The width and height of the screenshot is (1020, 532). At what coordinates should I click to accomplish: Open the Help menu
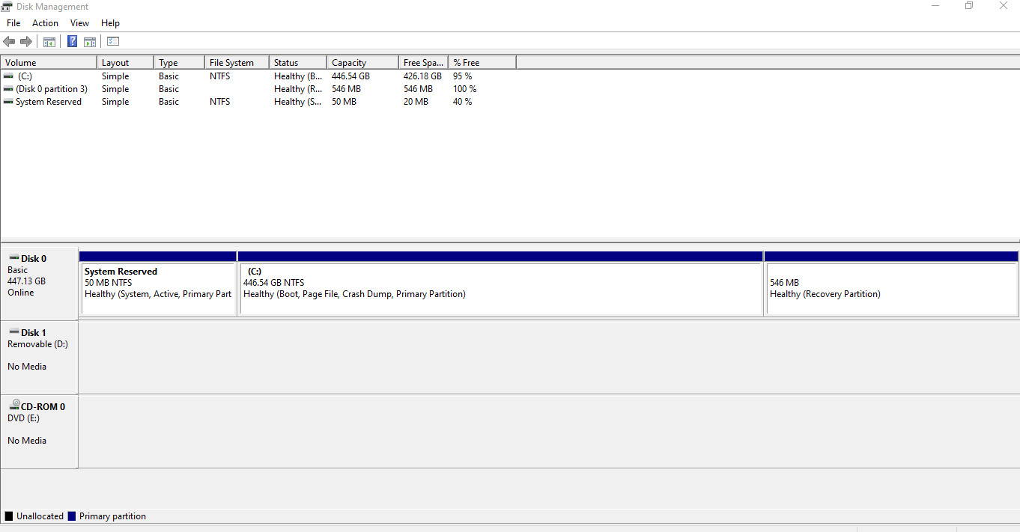(110, 23)
